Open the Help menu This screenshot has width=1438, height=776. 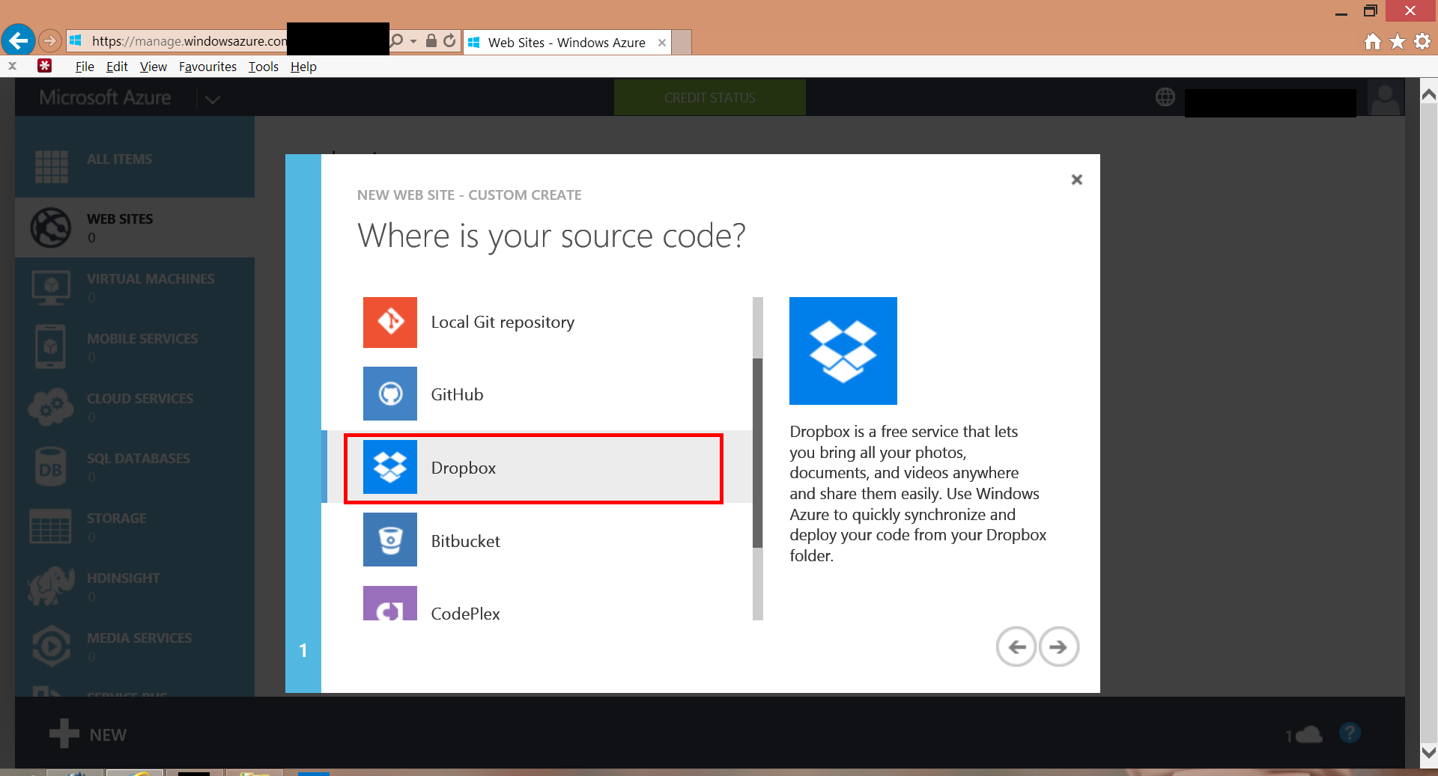point(303,67)
